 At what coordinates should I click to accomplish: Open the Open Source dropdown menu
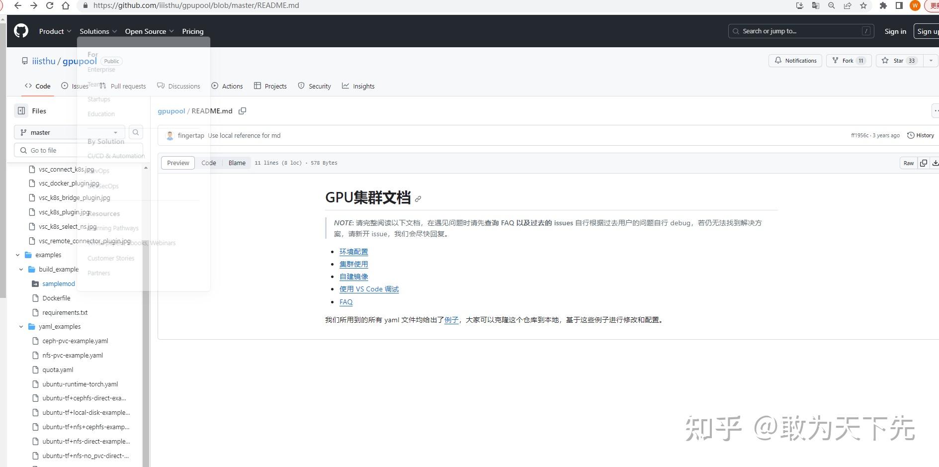[150, 31]
